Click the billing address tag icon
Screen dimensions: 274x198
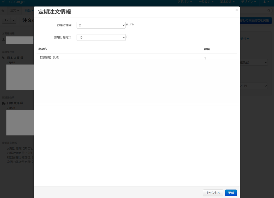pyautogui.click(x=3, y=58)
